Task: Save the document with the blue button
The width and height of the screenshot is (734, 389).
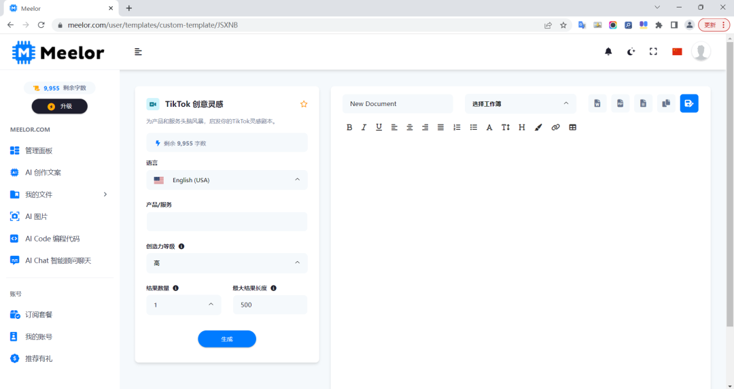Action: pyautogui.click(x=689, y=103)
